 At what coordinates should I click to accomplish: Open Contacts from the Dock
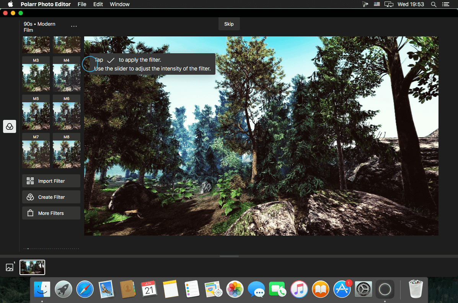click(x=128, y=290)
